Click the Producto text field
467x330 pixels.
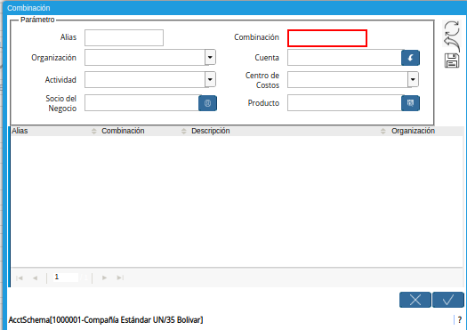tap(344, 103)
